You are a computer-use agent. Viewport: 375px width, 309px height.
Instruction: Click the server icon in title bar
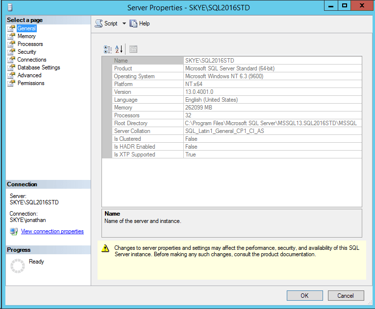point(10,8)
